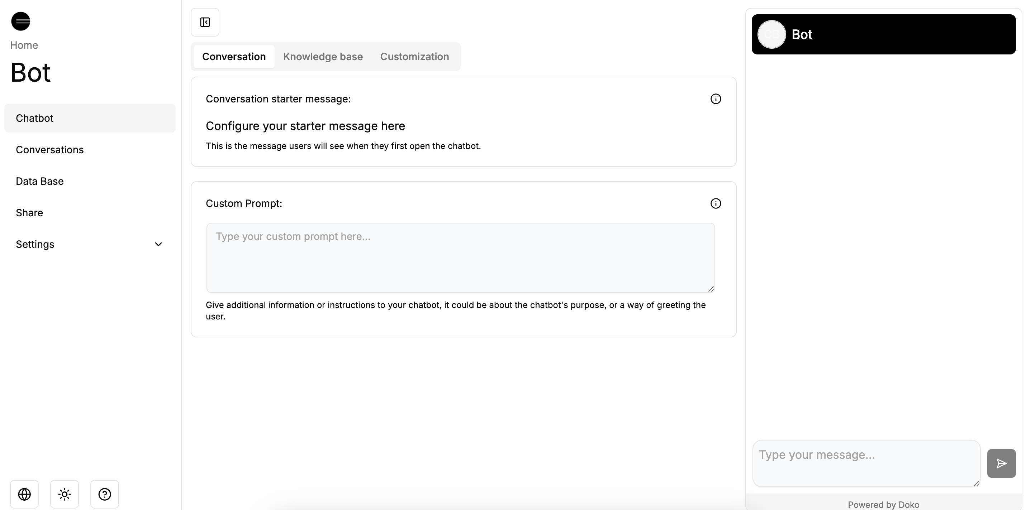Viewport: 1026px width, 510px height.
Task: Open Data Base in sidebar
Action: (40, 181)
